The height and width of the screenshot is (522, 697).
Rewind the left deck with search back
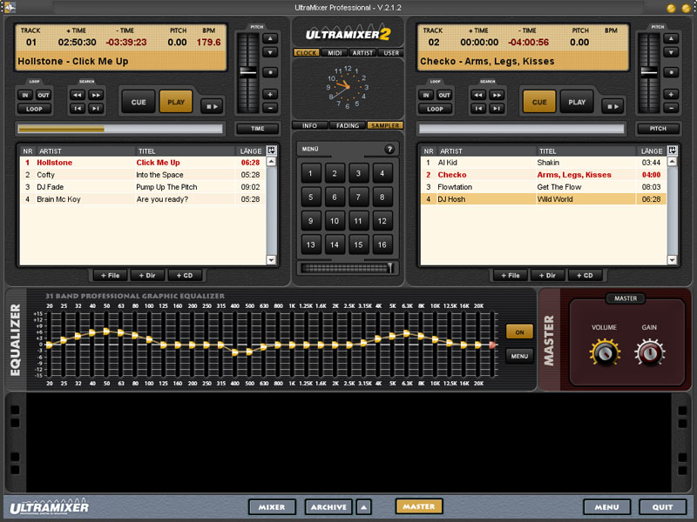[78, 95]
